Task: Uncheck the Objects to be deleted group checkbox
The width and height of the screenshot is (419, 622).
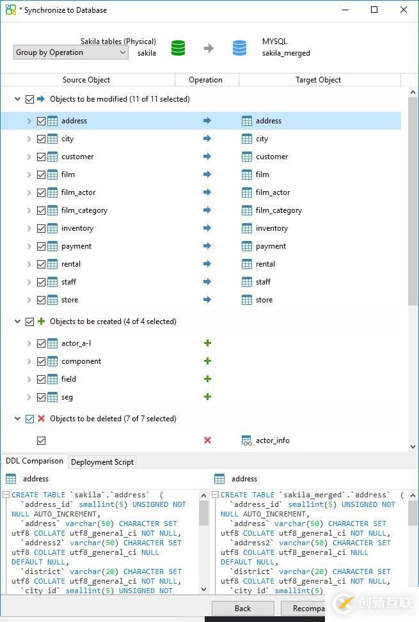Action: (30, 419)
